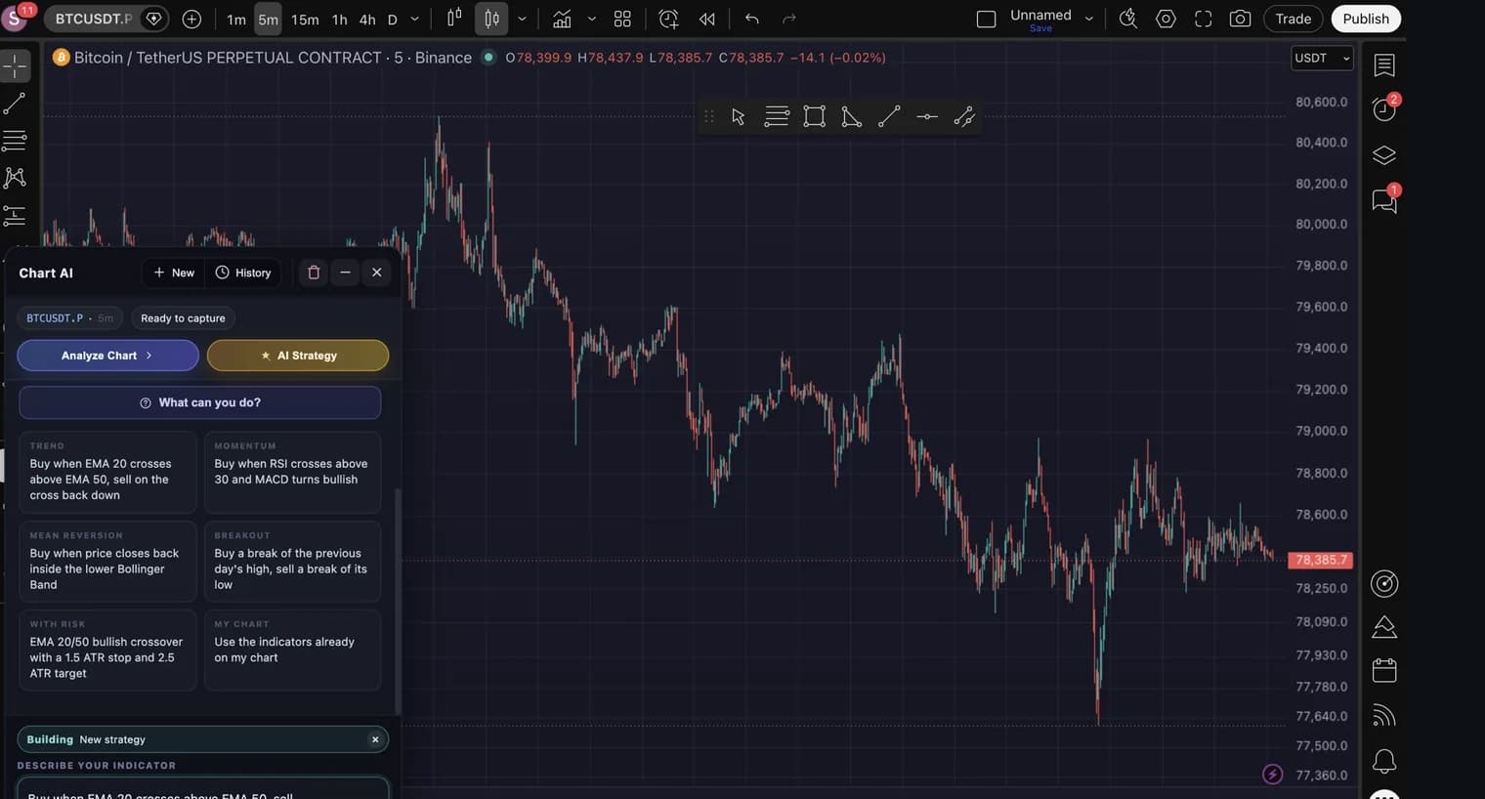Screen dimensions: 1485x799
Task: Open the notifications bell in right sidebar
Action: tap(1384, 760)
